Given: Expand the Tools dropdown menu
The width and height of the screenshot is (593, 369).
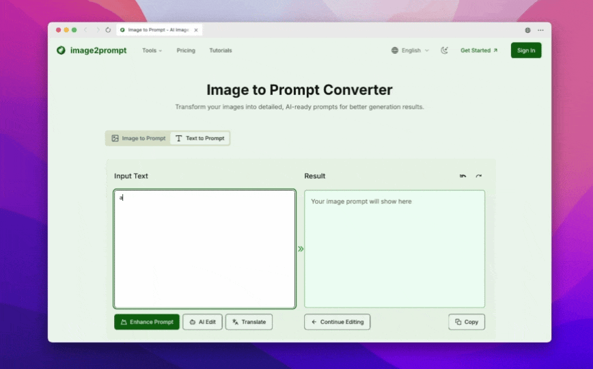Looking at the screenshot, I should click(152, 51).
